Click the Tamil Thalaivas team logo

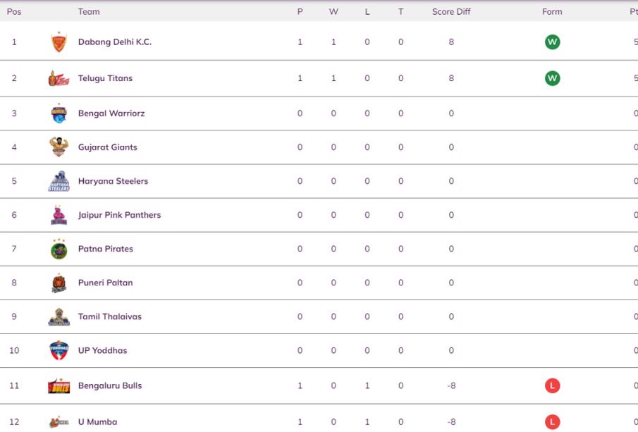tap(59, 316)
